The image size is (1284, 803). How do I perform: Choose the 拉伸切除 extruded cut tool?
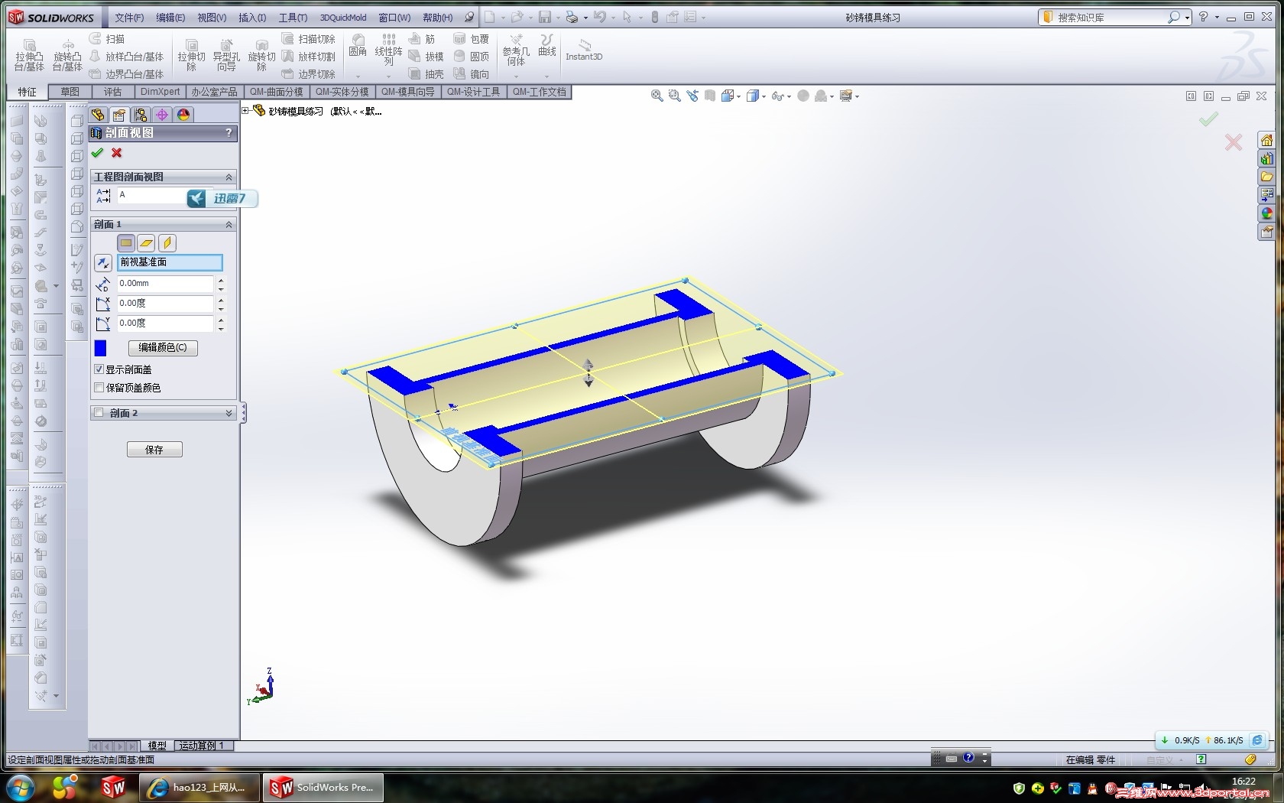pyautogui.click(x=191, y=55)
